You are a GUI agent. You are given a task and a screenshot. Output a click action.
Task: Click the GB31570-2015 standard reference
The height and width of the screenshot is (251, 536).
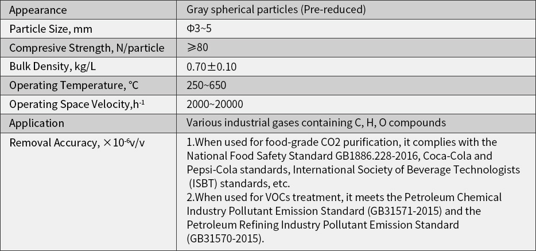point(224,238)
